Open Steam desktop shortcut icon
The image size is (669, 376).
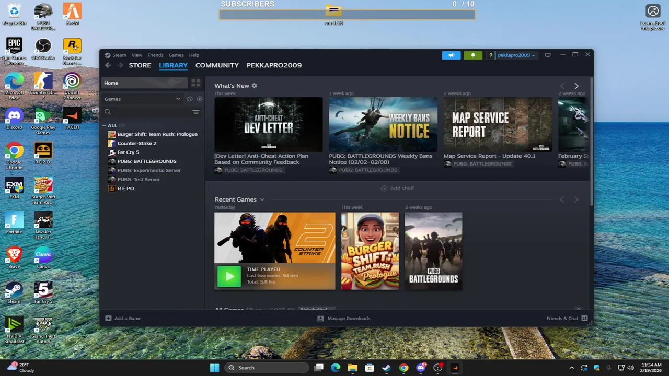point(14,293)
